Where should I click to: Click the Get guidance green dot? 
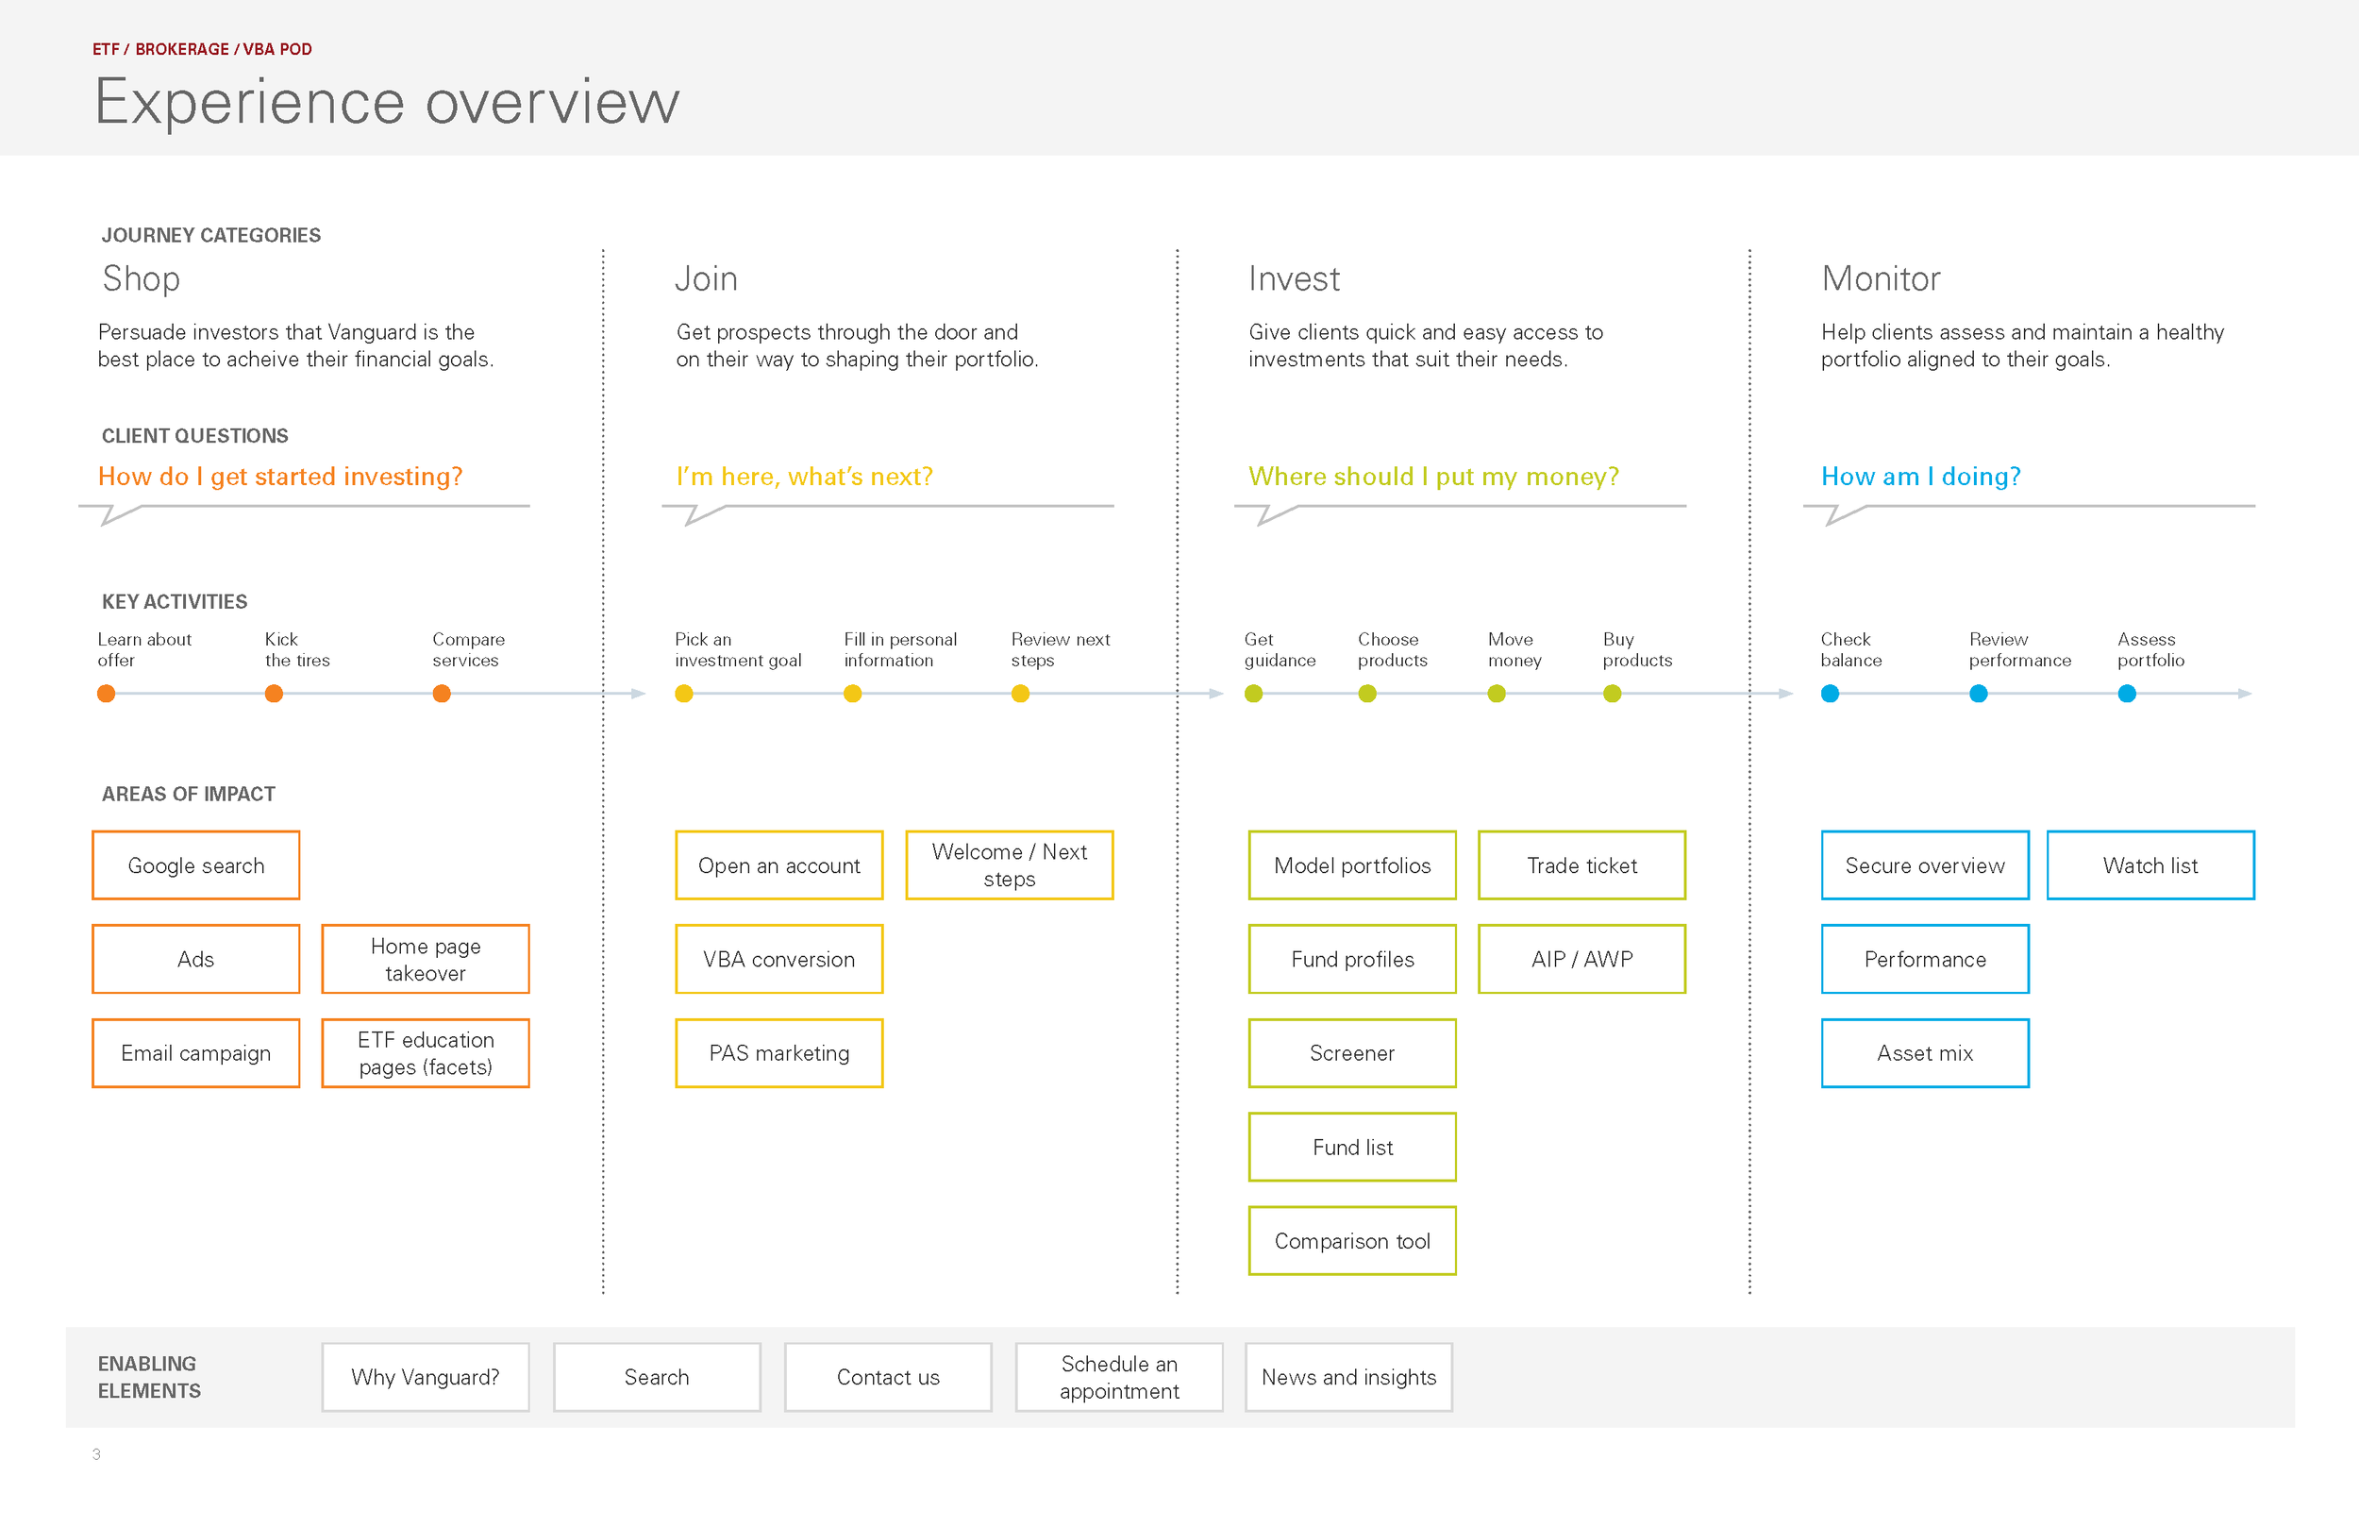pyautogui.click(x=1254, y=694)
